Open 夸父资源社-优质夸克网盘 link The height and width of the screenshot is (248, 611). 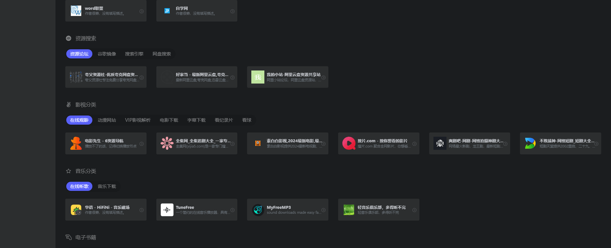111,75
